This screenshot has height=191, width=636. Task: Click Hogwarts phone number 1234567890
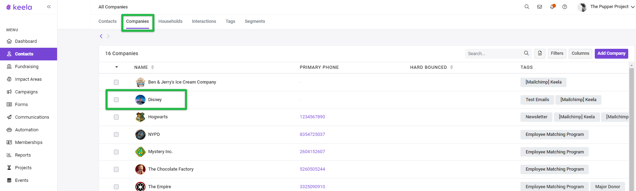pos(312,117)
